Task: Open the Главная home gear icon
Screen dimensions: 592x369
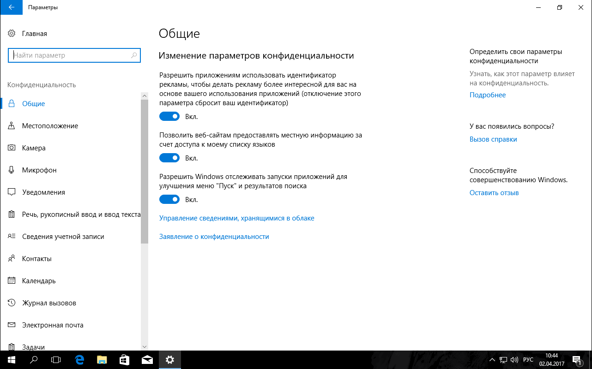Action: click(x=12, y=34)
